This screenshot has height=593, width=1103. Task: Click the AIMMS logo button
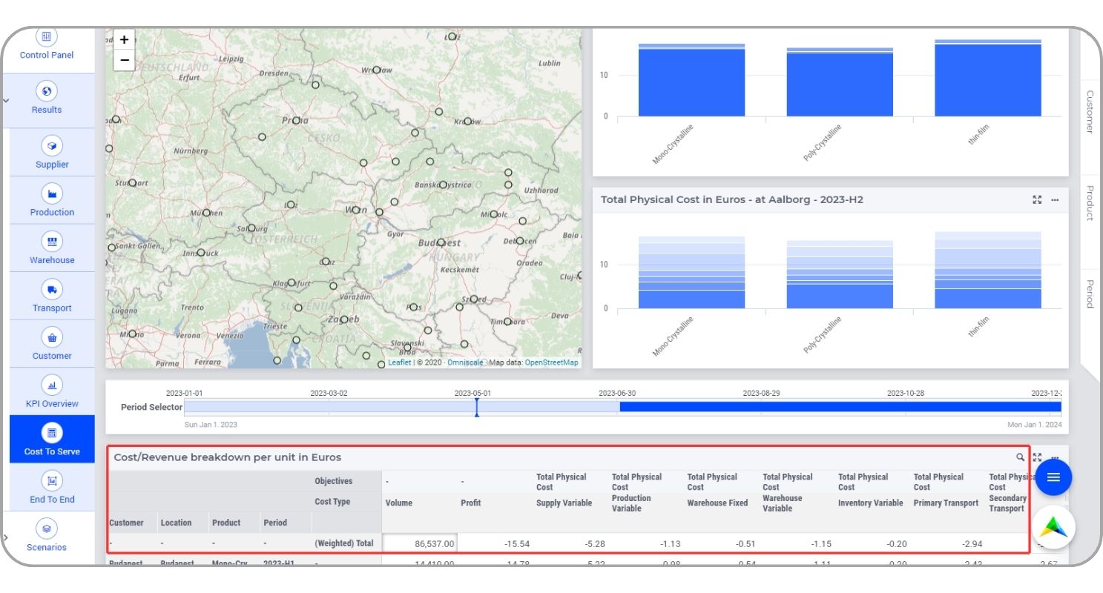coord(1053,527)
